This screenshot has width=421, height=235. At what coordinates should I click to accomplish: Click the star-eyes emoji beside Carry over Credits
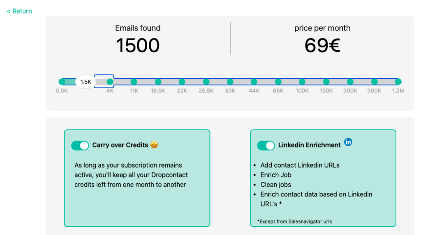pos(154,145)
